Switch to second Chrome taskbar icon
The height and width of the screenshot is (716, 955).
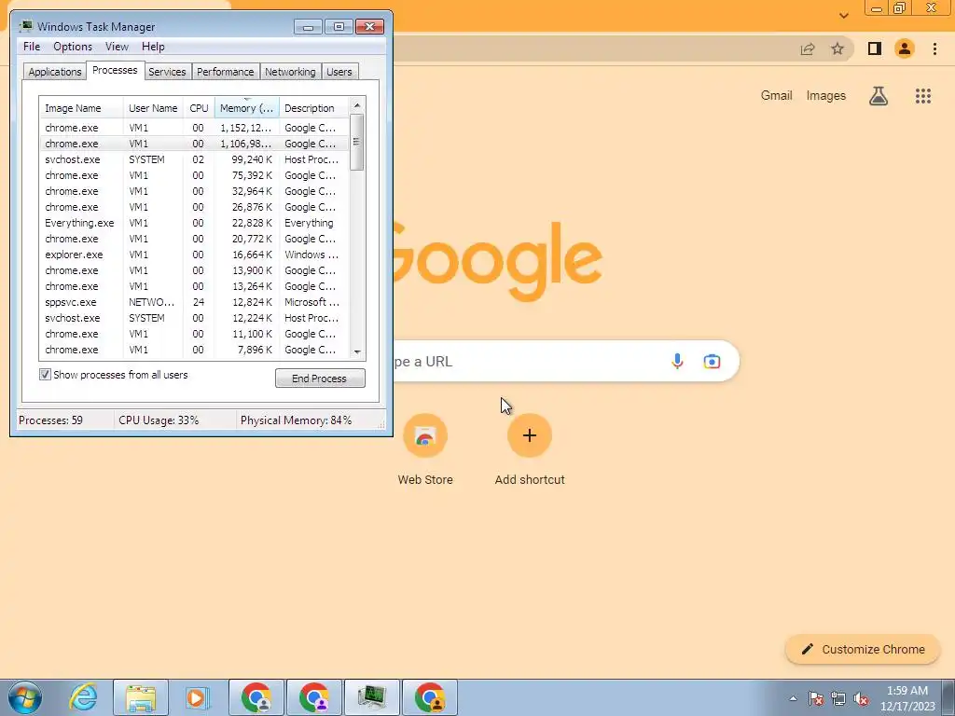tap(314, 697)
